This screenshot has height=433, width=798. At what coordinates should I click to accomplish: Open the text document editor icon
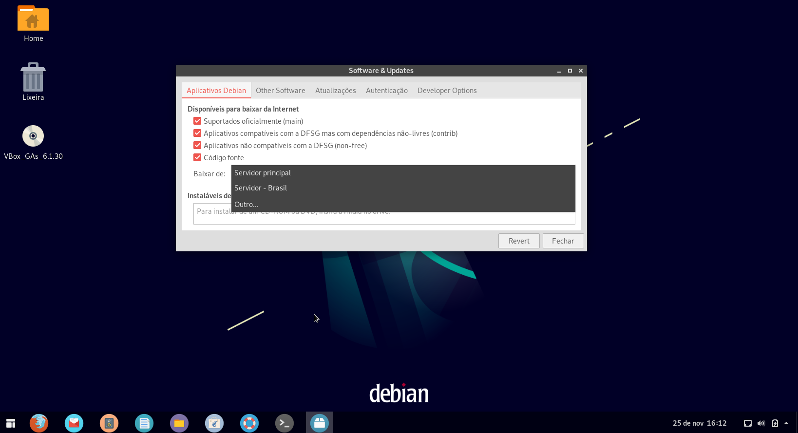pos(144,423)
